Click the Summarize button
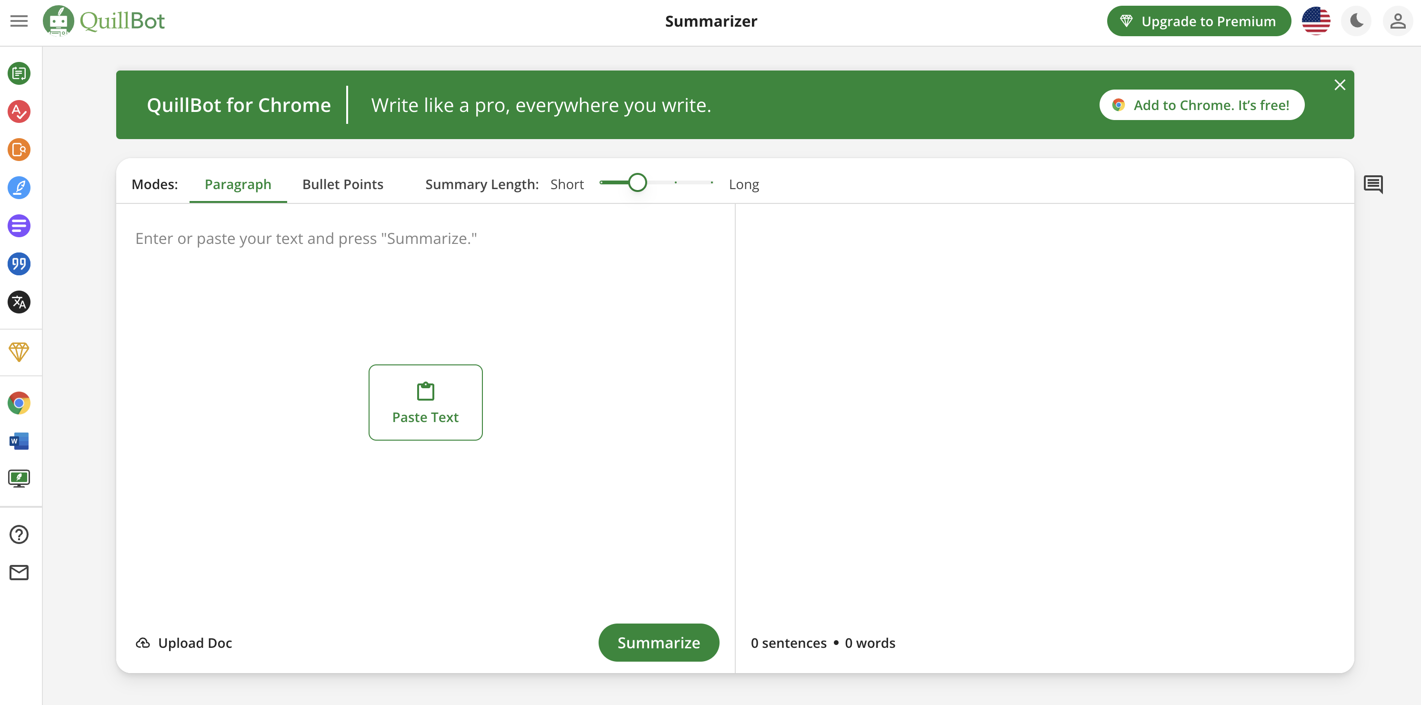Image resolution: width=1421 pixels, height=705 pixels. pos(658,643)
